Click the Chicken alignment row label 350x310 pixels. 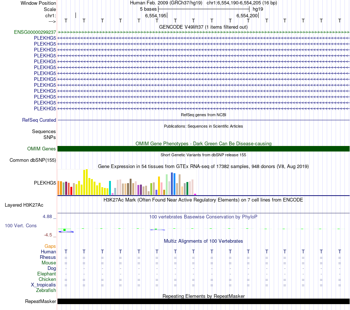tap(47, 279)
